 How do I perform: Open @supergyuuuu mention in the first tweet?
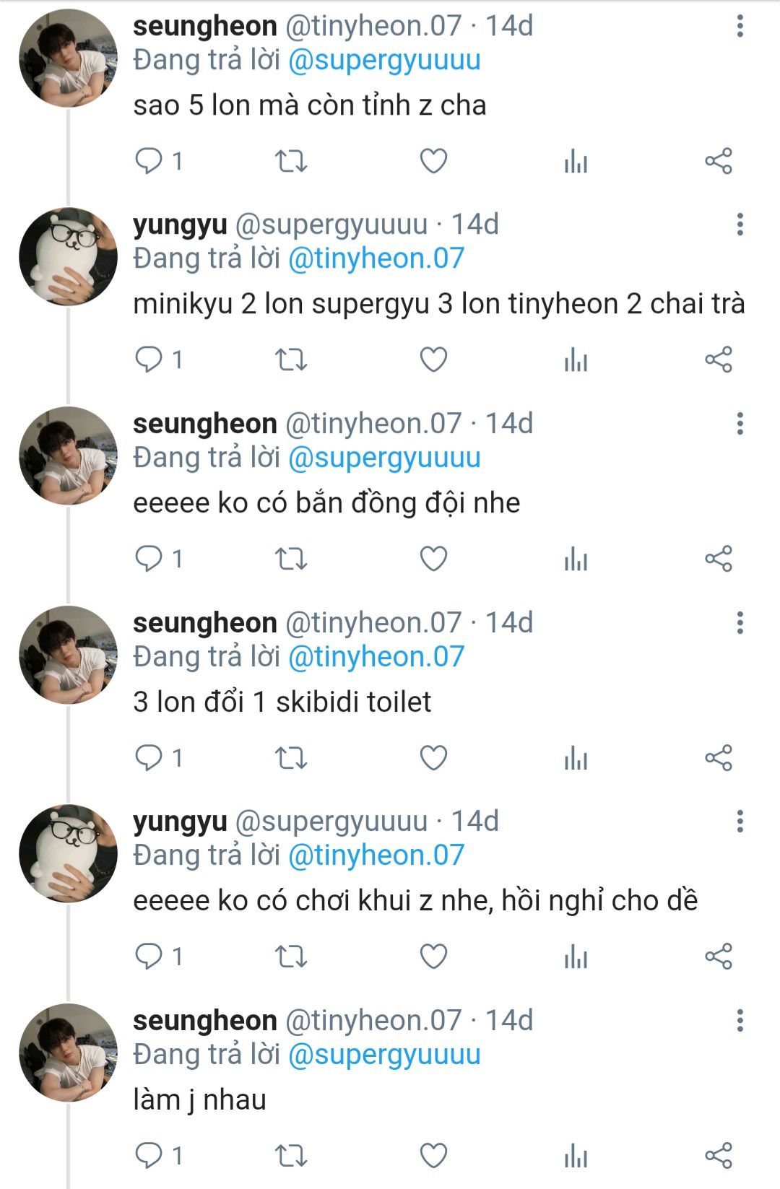[x=384, y=60]
